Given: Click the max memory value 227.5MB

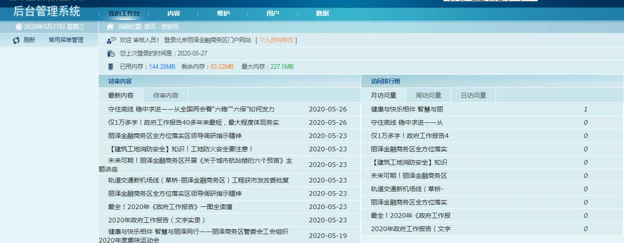Looking at the screenshot, I should click(x=282, y=67).
